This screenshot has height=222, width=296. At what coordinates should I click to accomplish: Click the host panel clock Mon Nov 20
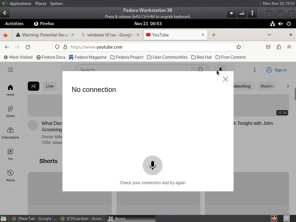pos(279,3)
